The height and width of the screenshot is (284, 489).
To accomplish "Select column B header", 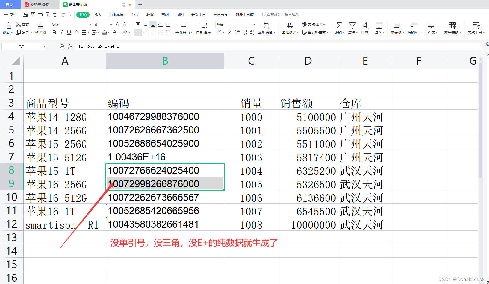I will (165, 61).
